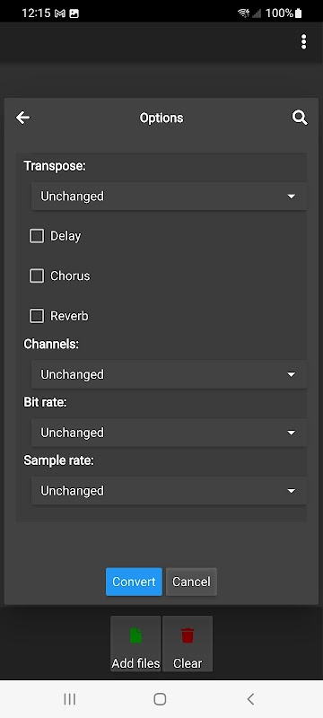Open search with the magnifier icon
The height and width of the screenshot is (718, 323).
click(x=300, y=118)
